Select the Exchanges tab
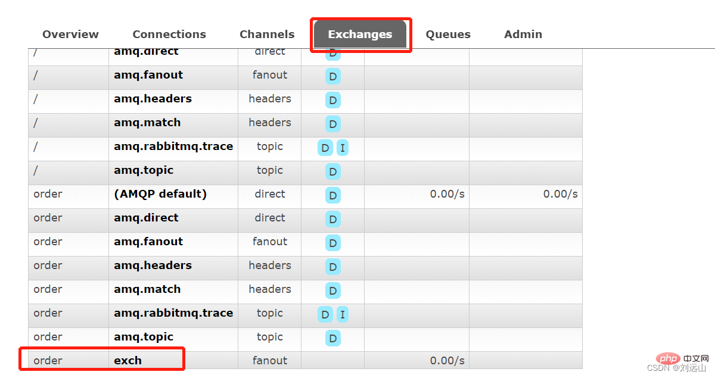This screenshot has width=715, height=378. 360,35
